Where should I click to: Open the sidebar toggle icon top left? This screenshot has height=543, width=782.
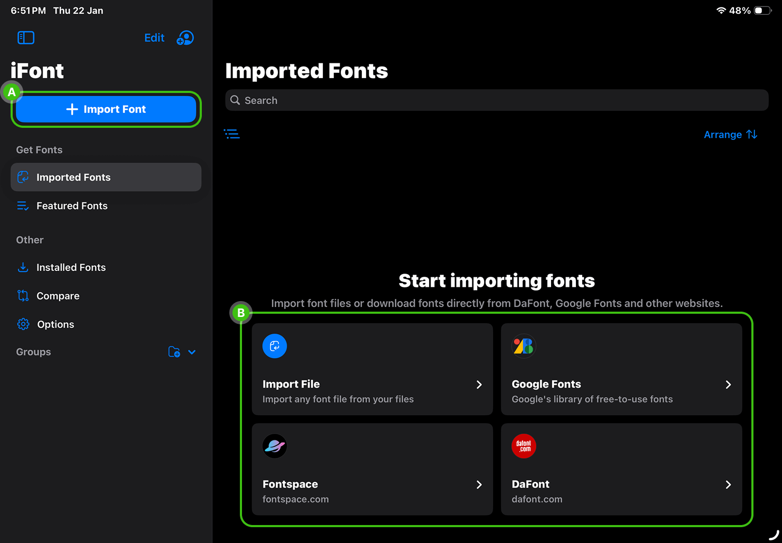click(26, 38)
